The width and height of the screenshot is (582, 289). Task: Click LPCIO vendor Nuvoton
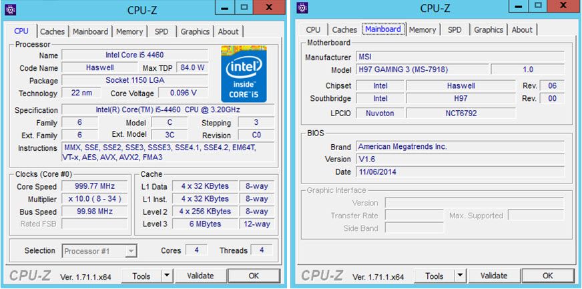pyautogui.click(x=380, y=113)
